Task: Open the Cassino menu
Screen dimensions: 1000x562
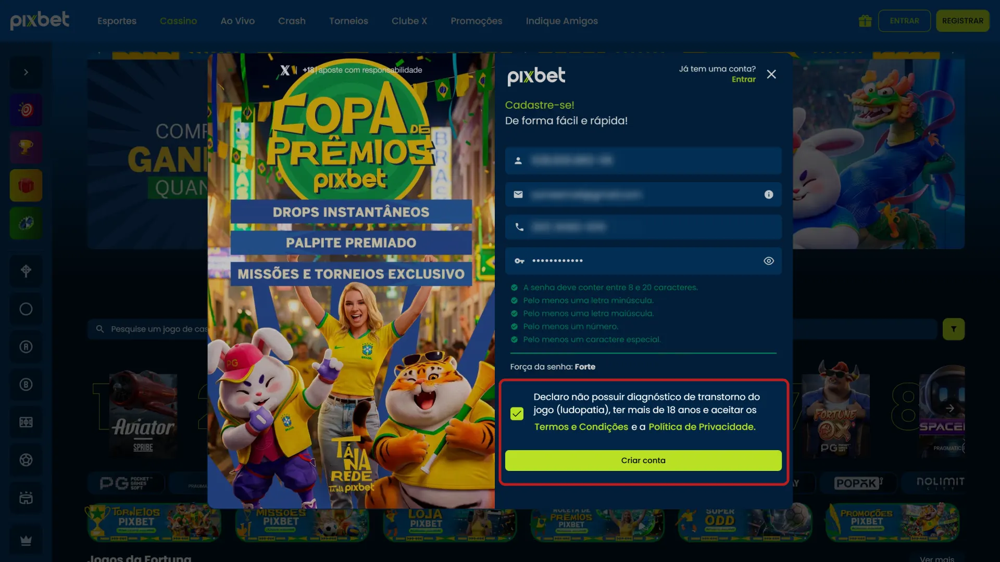Action: pos(178,21)
